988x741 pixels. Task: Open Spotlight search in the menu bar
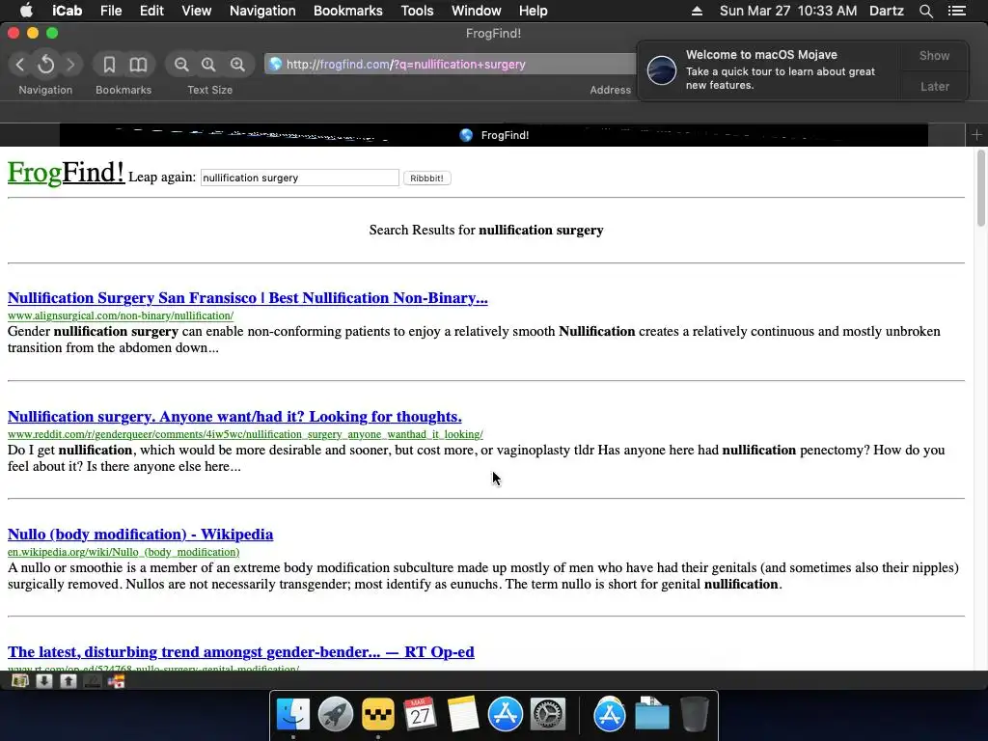coord(925,11)
